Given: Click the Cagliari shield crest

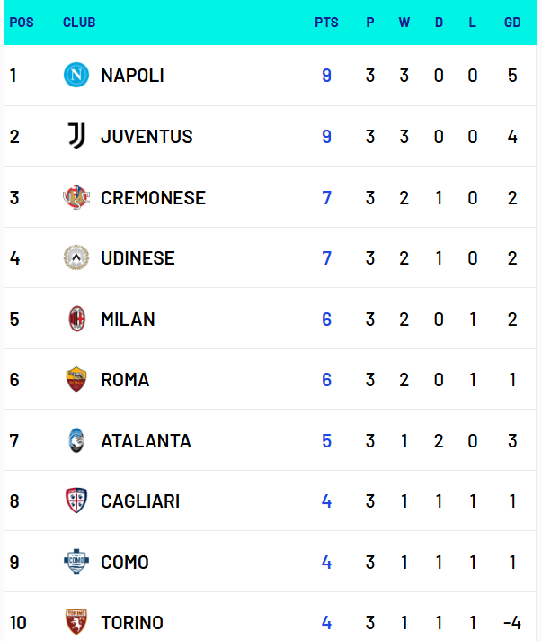Looking at the screenshot, I should click(76, 501).
